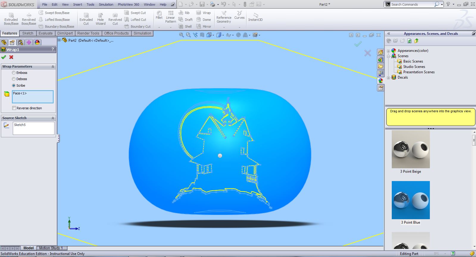Collapse the task pane with double chevron
The image size is (476, 257).
(388, 33)
